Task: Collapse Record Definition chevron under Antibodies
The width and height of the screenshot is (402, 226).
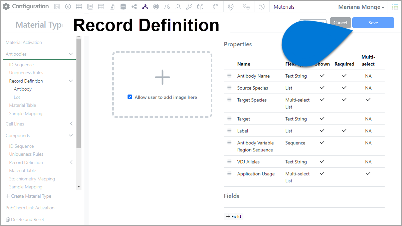Action: (71, 81)
